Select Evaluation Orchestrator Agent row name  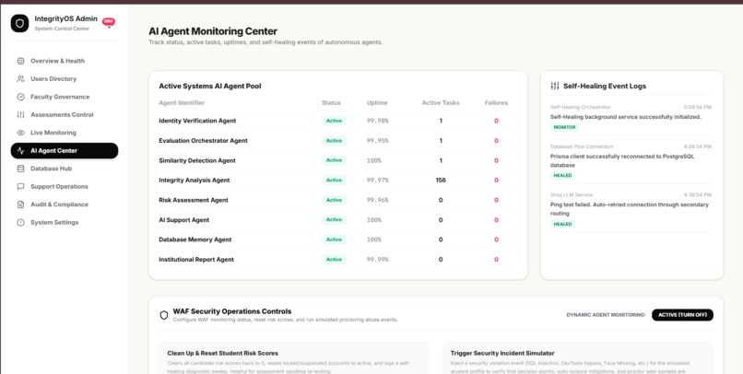[x=203, y=141]
